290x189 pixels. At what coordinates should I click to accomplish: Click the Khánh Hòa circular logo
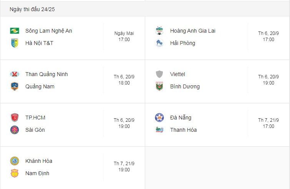pyautogui.click(x=15, y=161)
